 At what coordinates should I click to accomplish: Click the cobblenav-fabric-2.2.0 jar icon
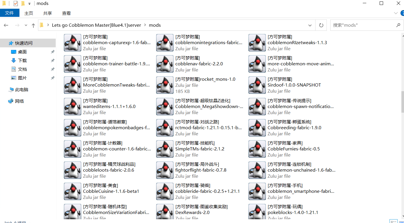165,64
